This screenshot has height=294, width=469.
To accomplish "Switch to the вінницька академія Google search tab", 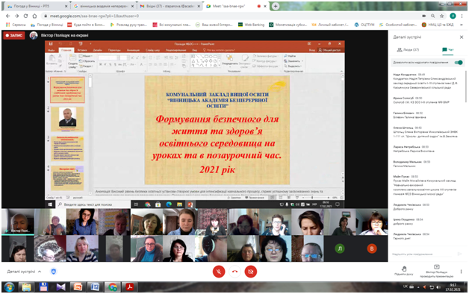I will 104,6.
